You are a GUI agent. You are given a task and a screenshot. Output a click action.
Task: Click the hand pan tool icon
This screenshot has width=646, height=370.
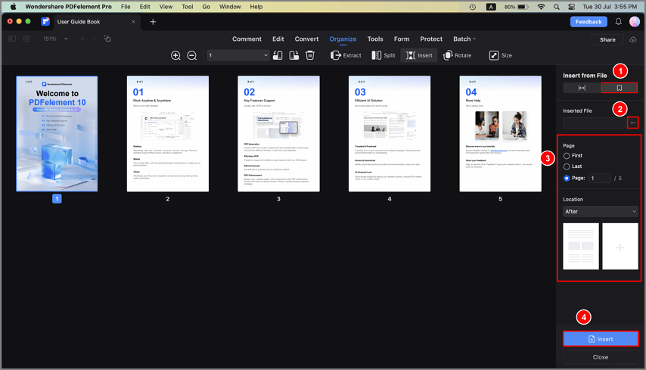[107, 39]
